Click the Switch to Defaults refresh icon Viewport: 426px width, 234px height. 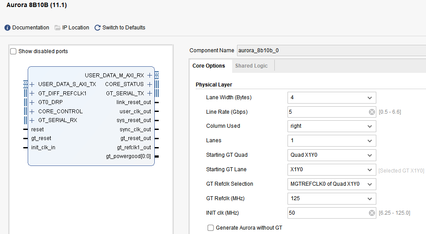point(98,28)
